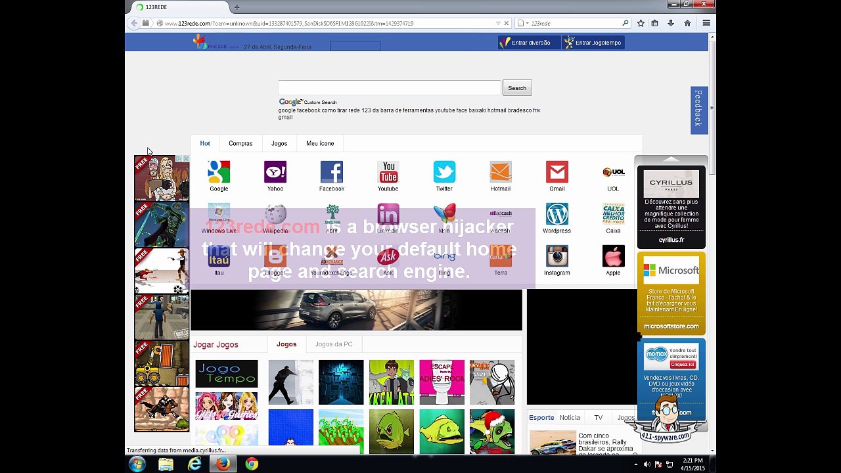This screenshot has height=473, width=841.
Task: Open the Twitter shortcut icon
Action: tap(444, 172)
